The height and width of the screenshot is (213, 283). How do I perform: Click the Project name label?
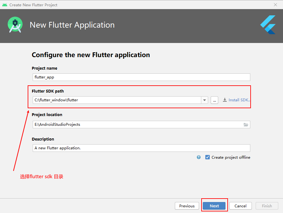click(x=44, y=68)
